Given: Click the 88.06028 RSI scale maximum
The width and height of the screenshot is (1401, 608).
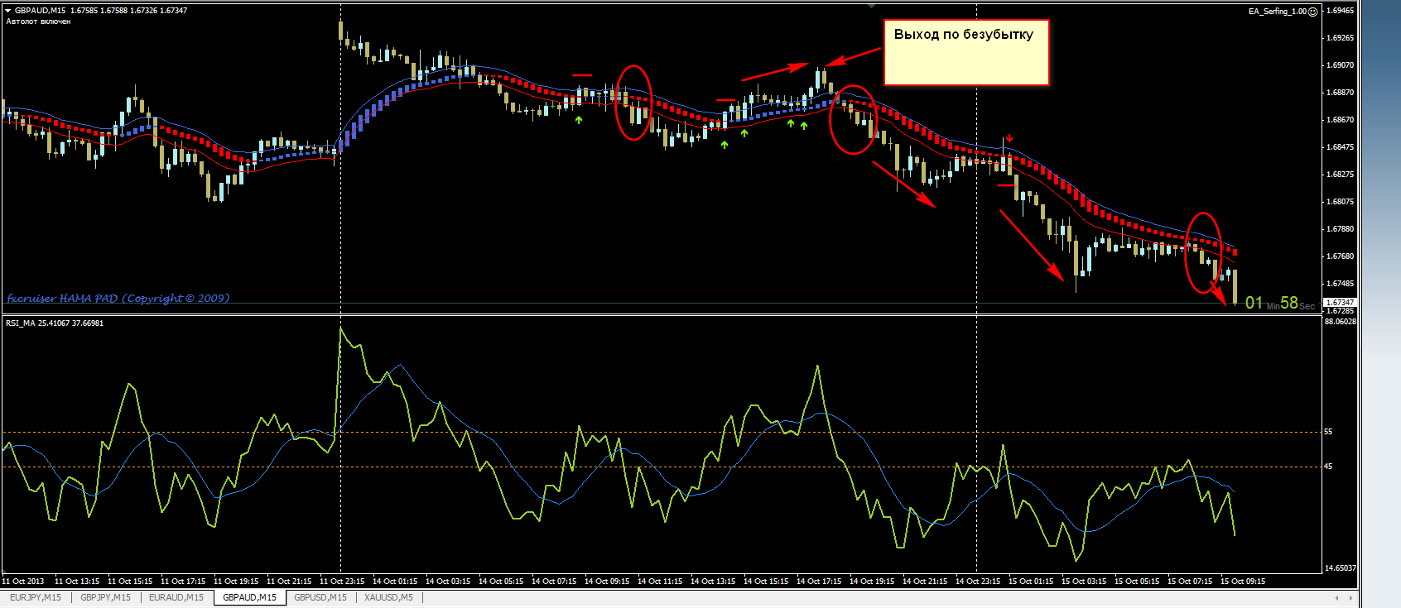Looking at the screenshot, I should (1341, 321).
